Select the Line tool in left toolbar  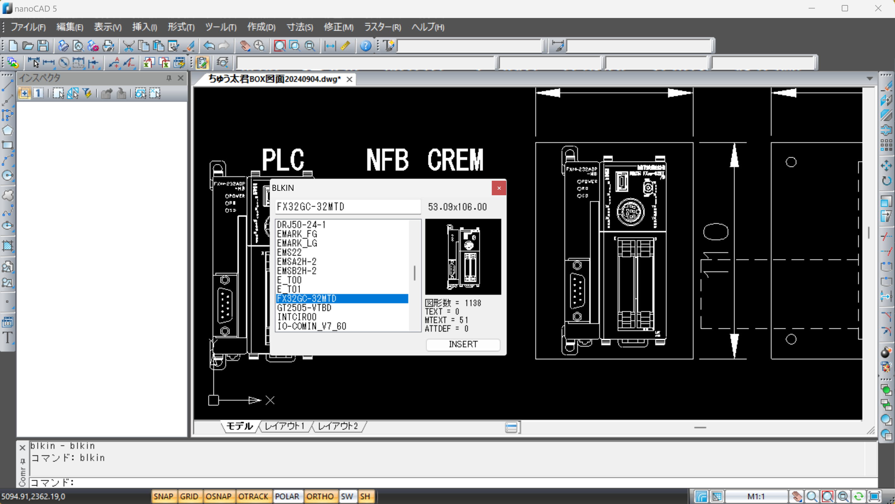pos(7,85)
